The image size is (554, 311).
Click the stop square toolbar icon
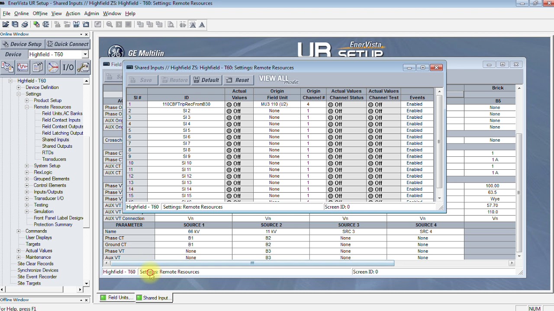pyautogui.click(x=128, y=25)
